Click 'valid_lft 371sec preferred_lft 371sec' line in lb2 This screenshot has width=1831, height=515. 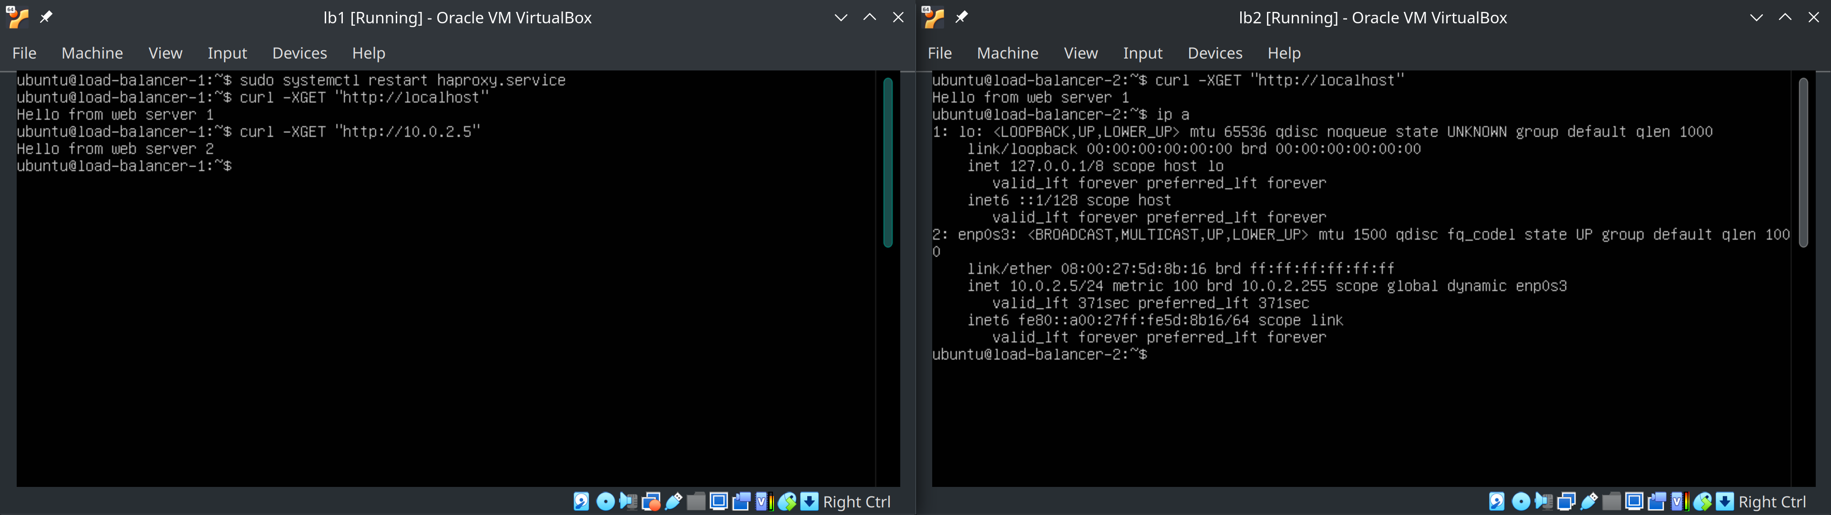1151,303
